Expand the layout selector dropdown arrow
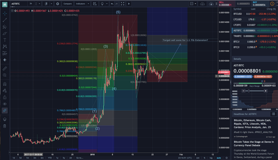The width and height of the screenshot is (278, 160). click(x=195, y=4)
